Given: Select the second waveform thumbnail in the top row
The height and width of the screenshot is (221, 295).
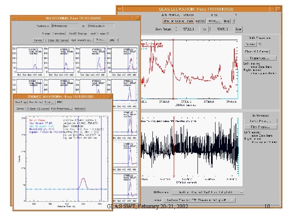Looking at the screenshot, I should click(59, 61).
